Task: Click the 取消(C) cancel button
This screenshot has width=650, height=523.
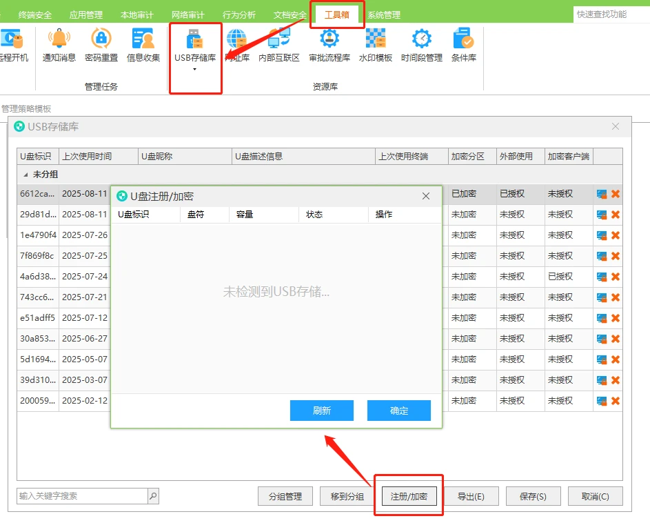Action: coord(596,496)
